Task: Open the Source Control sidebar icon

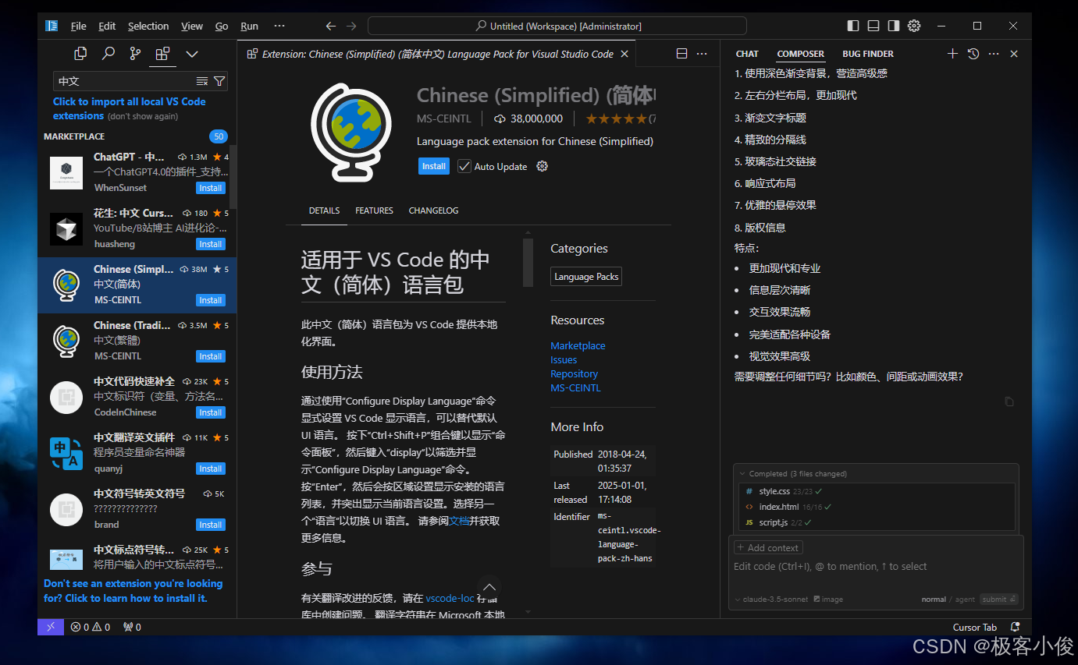Action: 135,54
